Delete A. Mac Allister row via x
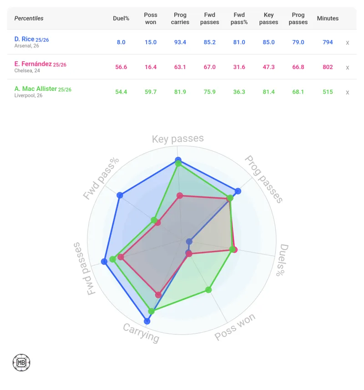This screenshot has height=390, width=364. [x=347, y=92]
